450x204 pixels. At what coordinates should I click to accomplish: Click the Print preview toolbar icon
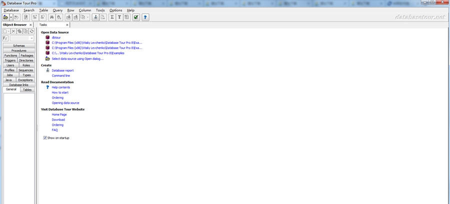(x=102, y=17)
